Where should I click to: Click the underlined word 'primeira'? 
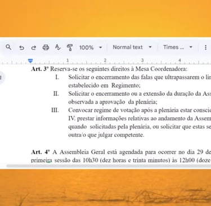pyautogui.click(x=42, y=160)
